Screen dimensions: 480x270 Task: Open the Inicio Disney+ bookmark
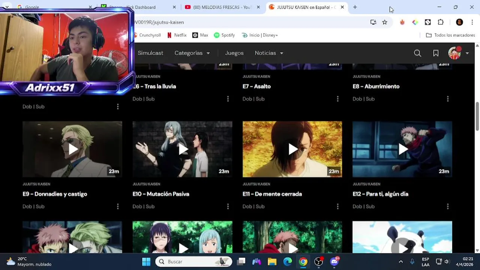pos(260,35)
